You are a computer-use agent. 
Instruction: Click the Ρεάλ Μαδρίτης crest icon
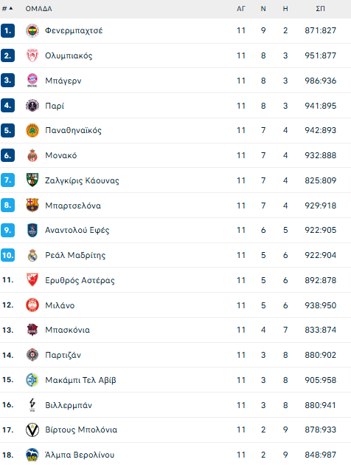[32, 255]
